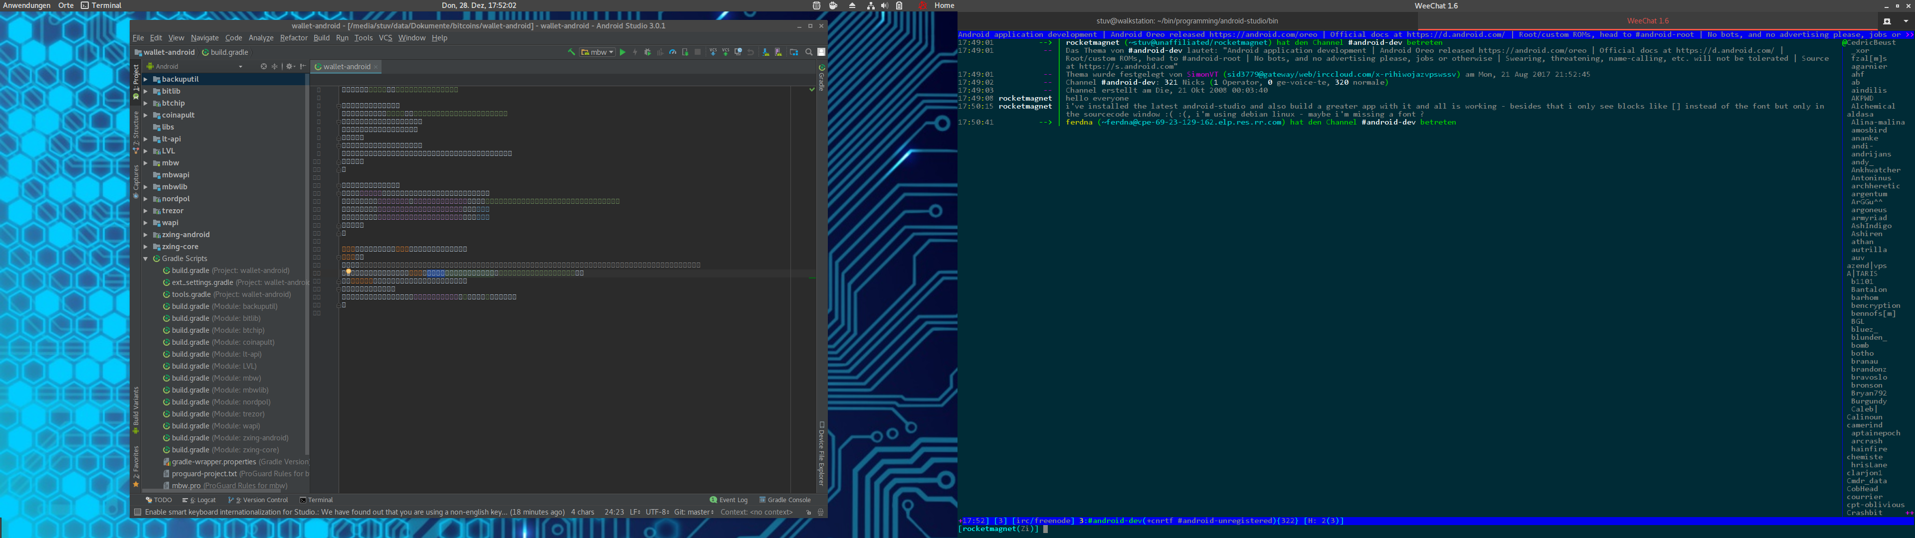Click scroll-from-source target icon in Project panel
This screenshot has width=1915, height=538.
point(264,66)
